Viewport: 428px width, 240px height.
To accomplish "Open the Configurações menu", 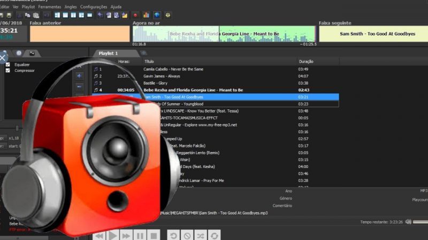I will tap(94, 7).
